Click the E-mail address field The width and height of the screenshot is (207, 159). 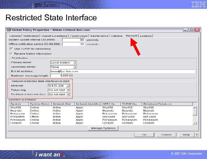coord(123,71)
